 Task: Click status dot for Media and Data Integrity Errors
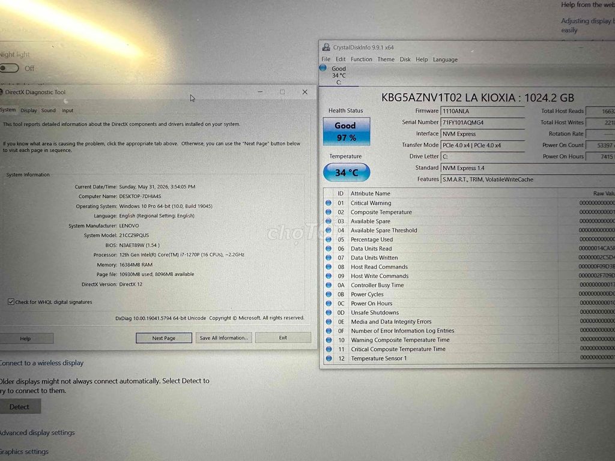point(329,322)
